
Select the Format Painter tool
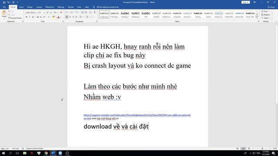click(15, 18)
